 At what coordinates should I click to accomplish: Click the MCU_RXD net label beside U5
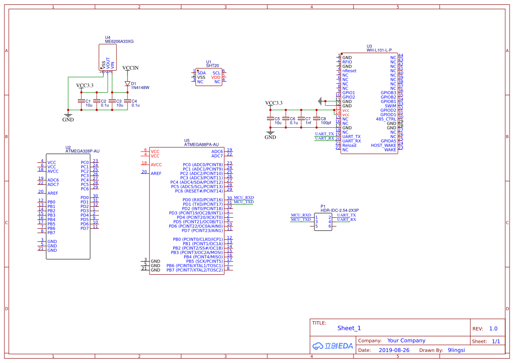point(243,198)
